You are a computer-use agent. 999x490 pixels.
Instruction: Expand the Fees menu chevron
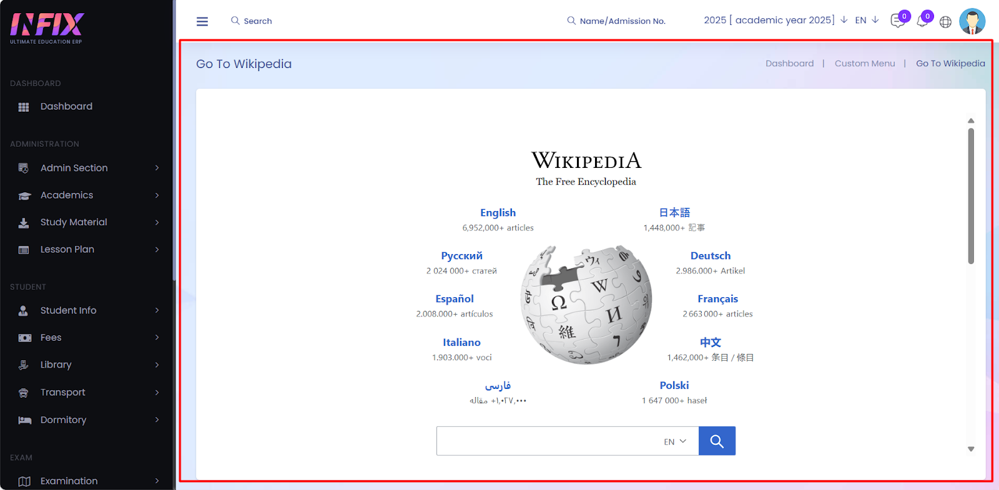pos(157,338)
